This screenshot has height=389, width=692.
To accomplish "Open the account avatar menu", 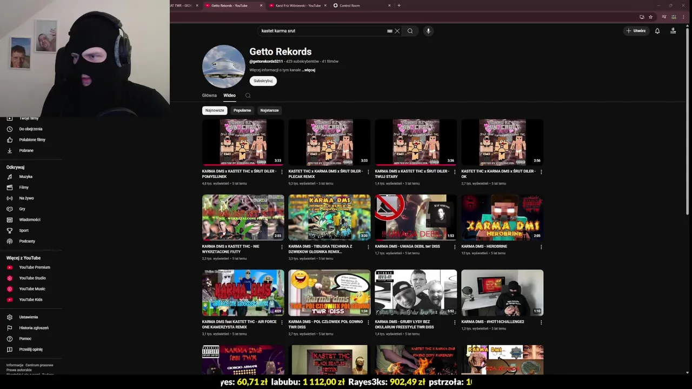I will pos(673,31).
